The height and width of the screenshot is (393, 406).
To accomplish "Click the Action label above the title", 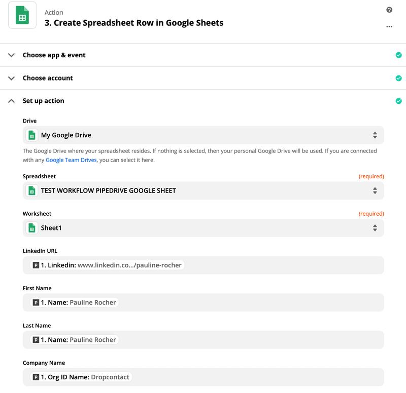I will pyautogui.click(x=54, y=12).
